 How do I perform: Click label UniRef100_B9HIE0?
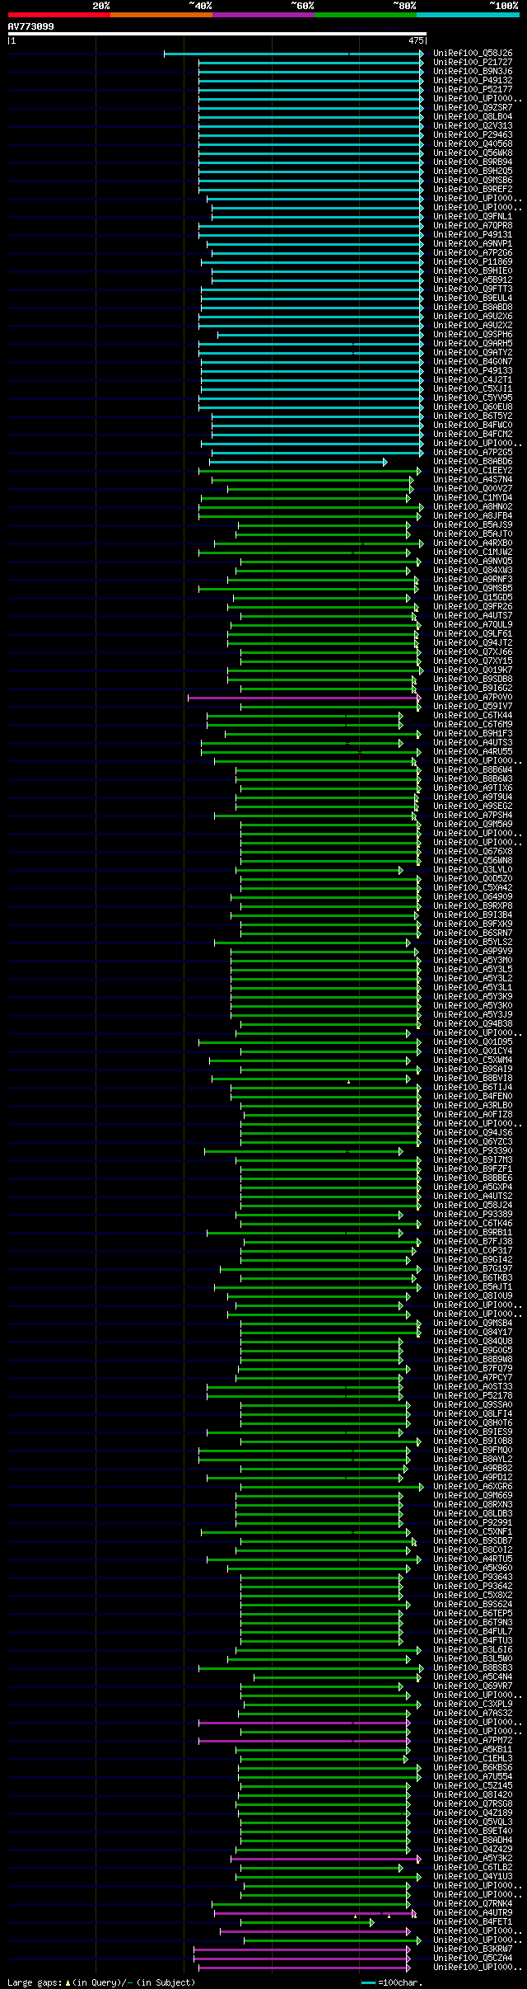[x=473, y=271]
